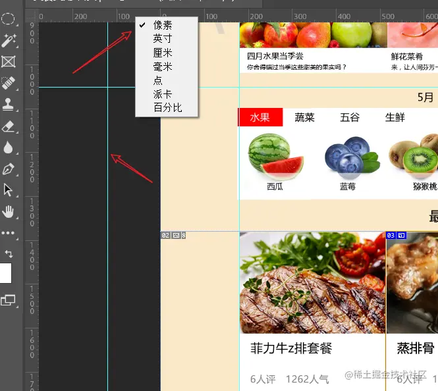The height and width of the screenshot is (391, 438).
Task: Click the 五谷 tab
Action: 350,117
